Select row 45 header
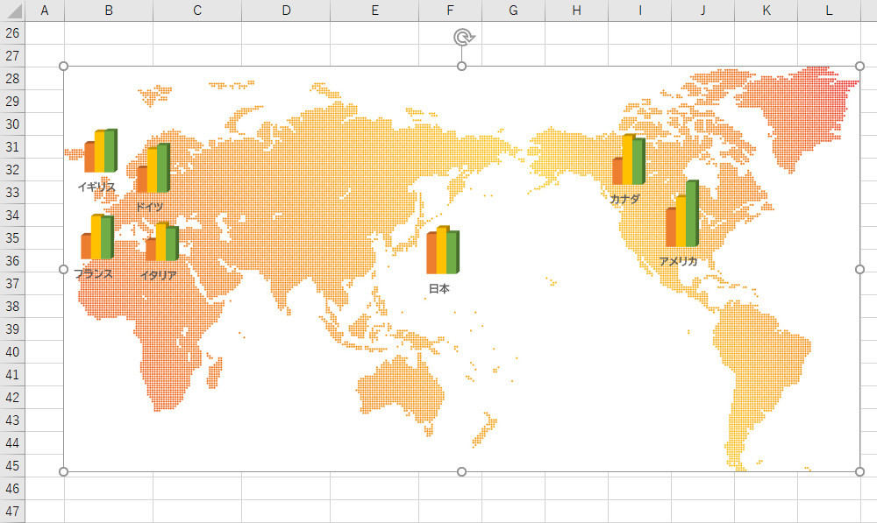The height and width of the screenshot is (523, 877). tap(12, 465)
